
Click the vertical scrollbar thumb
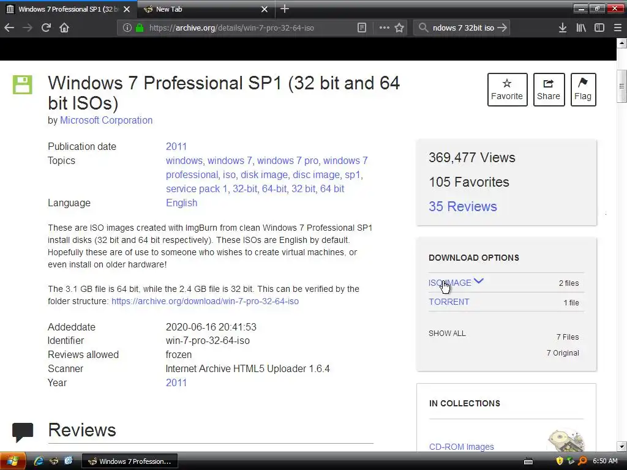tap(621, 86)
